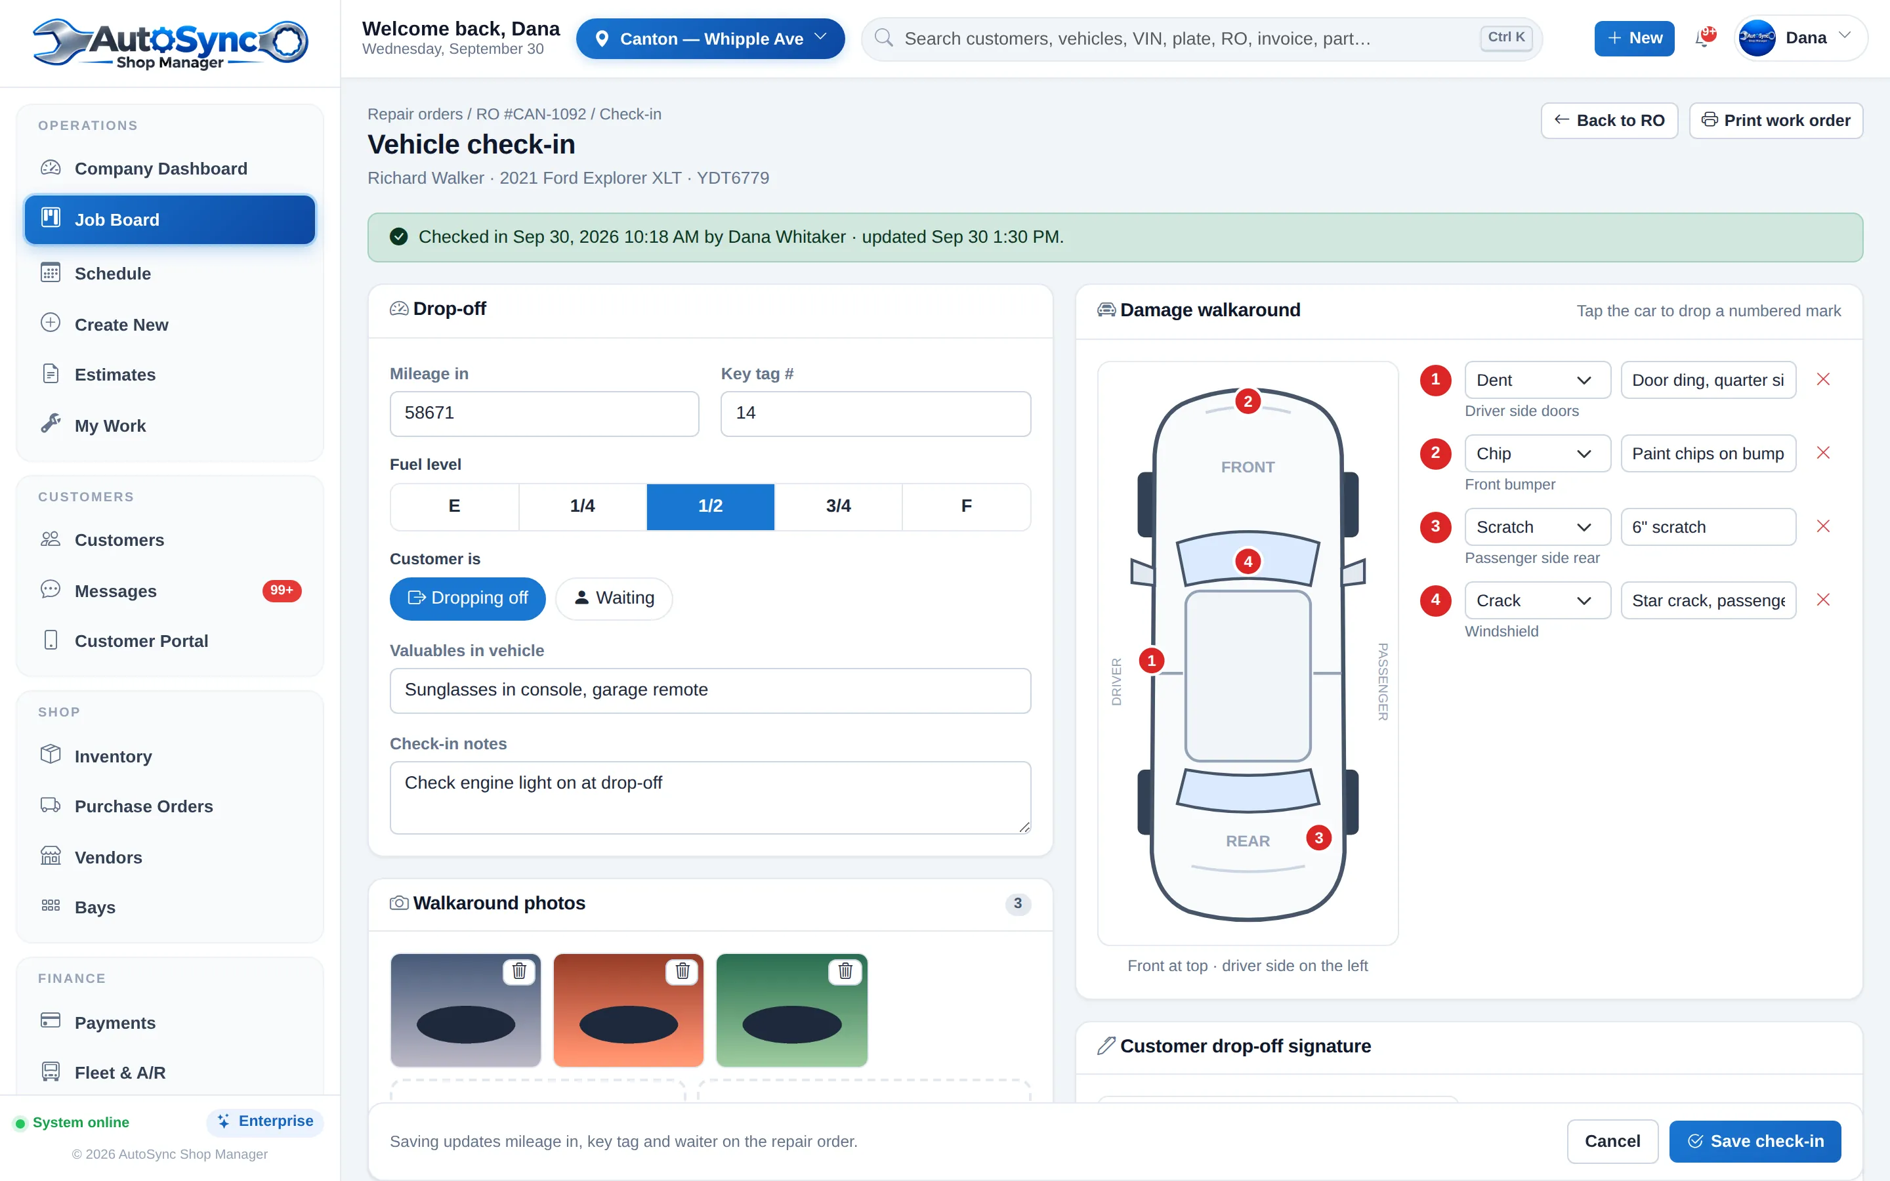Remove damage mark 2 Chip row
Screen dimensions: 1890x1181
coord(1823,453)
